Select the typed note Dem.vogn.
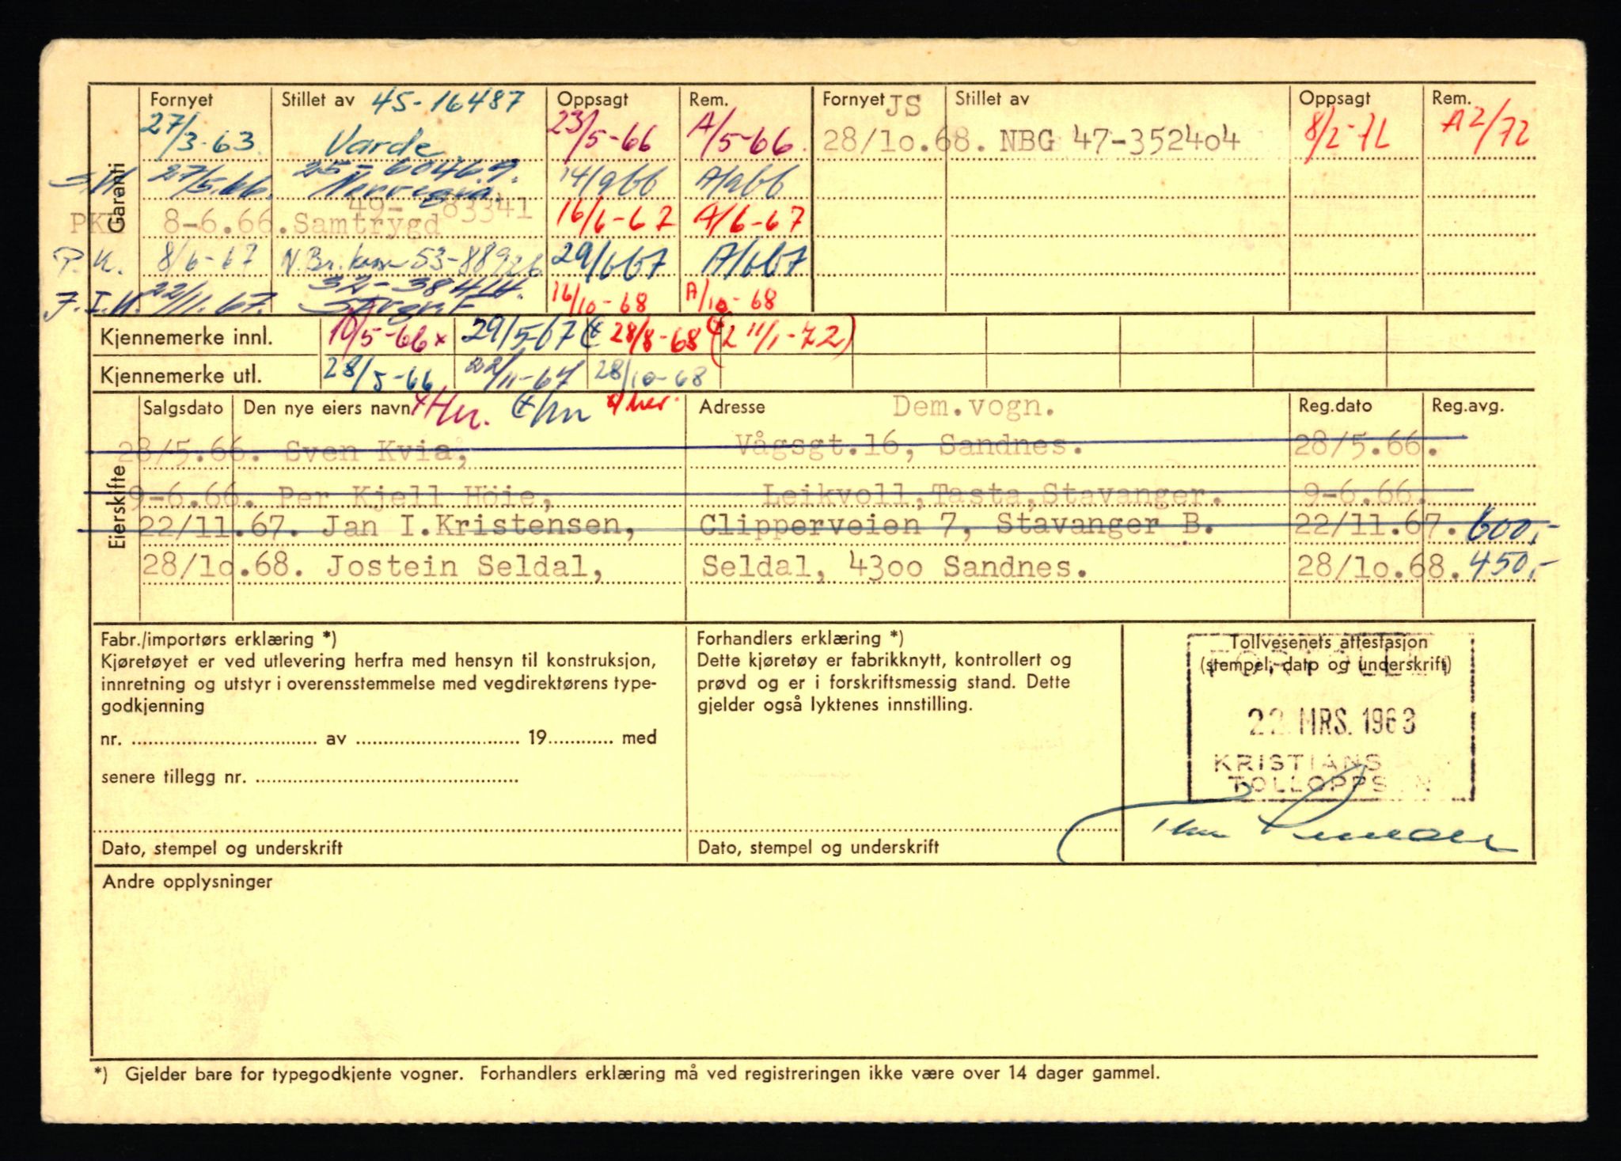The image size is (1621, 1161). (974, 407)
